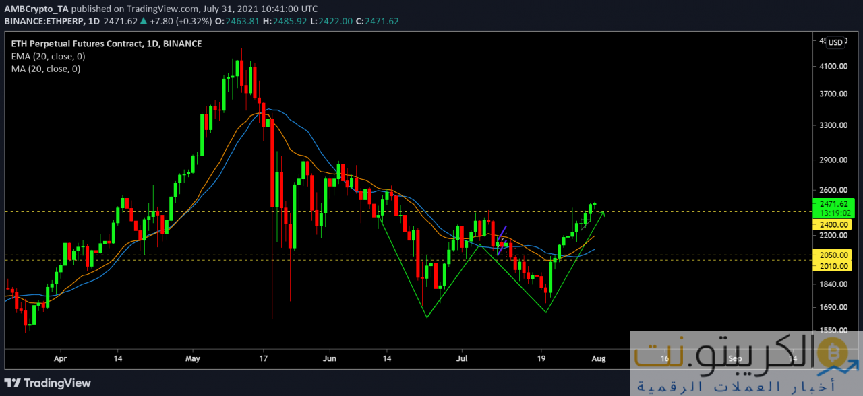Select the USD currency badge
The height and width of the screenshot is (396, 863).
tap(835, 42)
